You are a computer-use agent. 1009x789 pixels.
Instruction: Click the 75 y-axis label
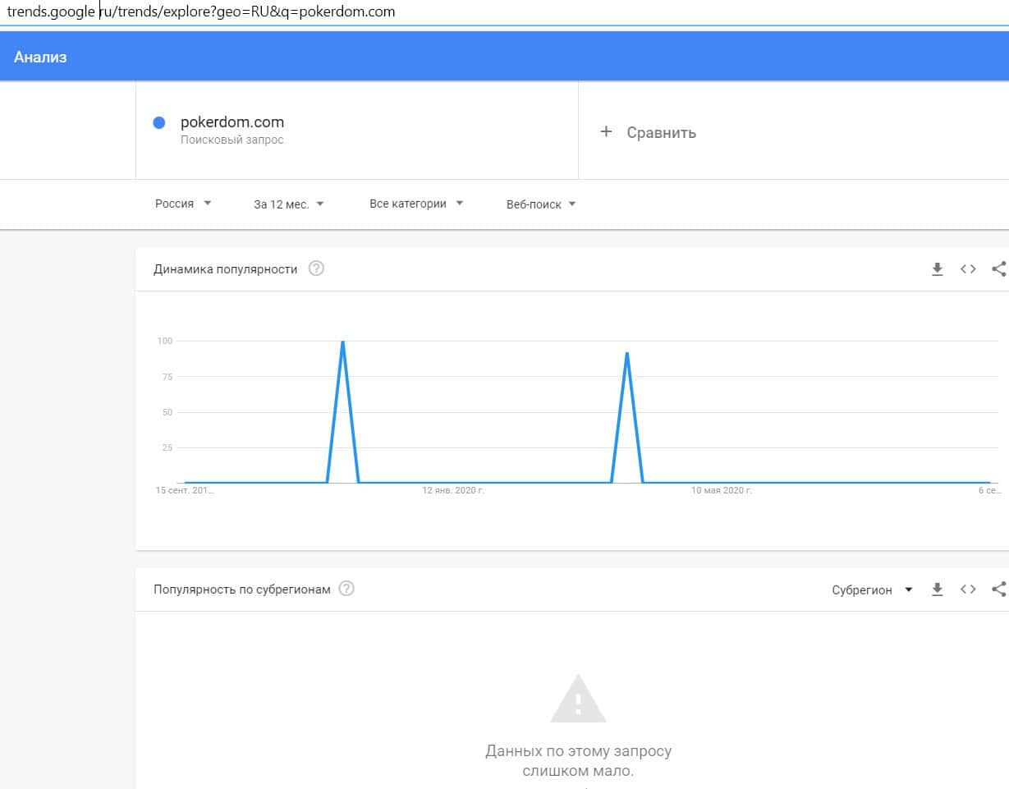click(x=167, y=377)
